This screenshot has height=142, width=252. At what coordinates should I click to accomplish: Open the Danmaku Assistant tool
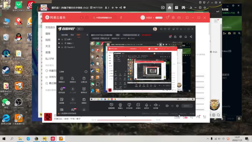61,80
